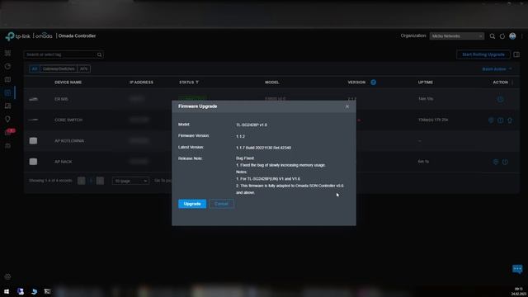Screen dimensions: 528x297
Task: Select the Gateway/Switches tab
Action: (x=59, y=68)
